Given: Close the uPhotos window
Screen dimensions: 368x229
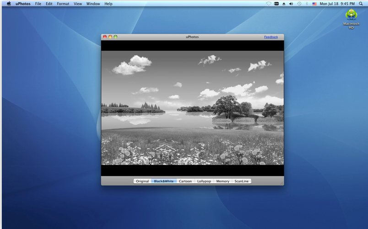Looking at the screenshot, I should [x=105, y=37].
